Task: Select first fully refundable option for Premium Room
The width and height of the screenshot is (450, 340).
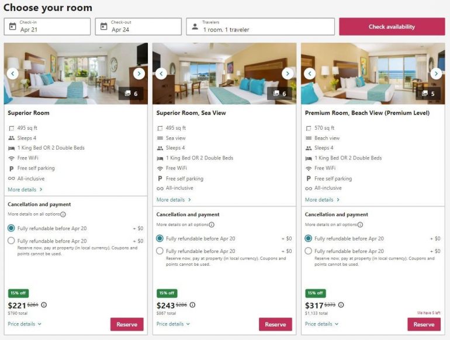Action: click(308, 238)
